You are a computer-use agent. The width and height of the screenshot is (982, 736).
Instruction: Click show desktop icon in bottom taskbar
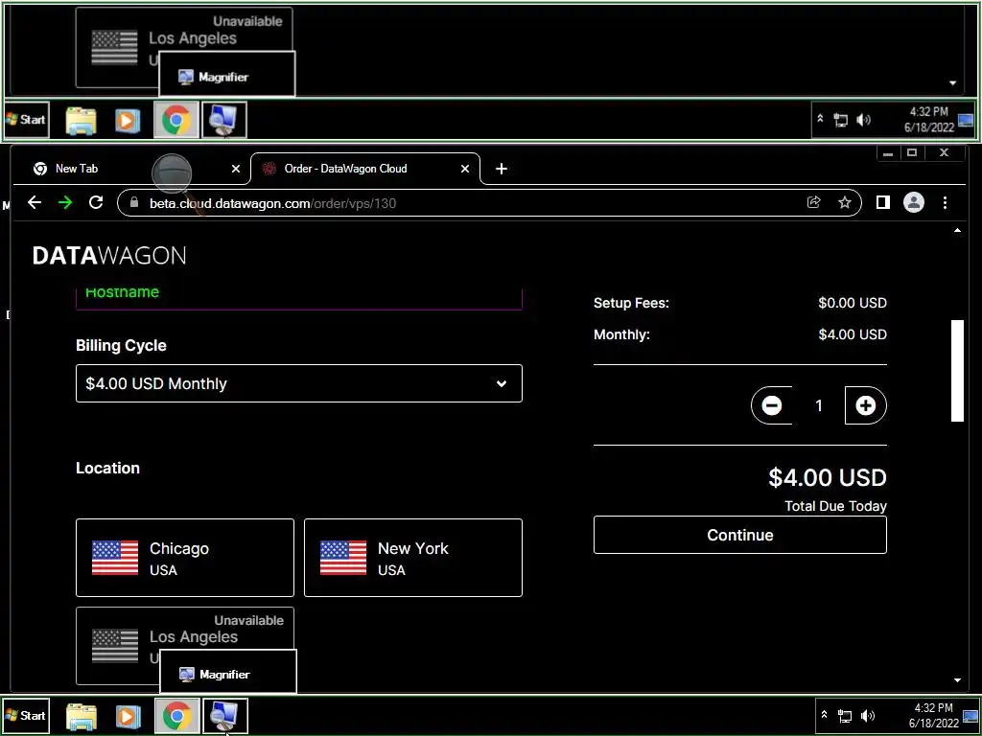[970, 716]
